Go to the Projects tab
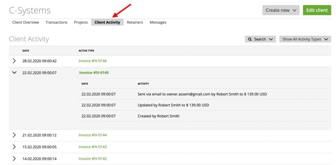Viewport: 336px width, 165px height. 81,22
